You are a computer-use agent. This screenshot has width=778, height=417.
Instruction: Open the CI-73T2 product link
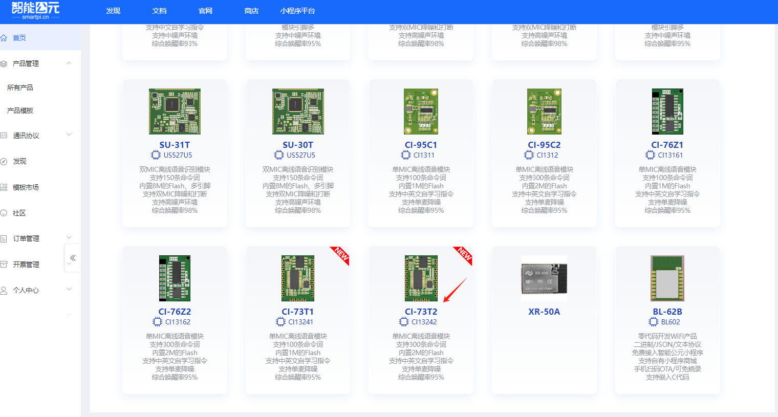tap(421, 311)
